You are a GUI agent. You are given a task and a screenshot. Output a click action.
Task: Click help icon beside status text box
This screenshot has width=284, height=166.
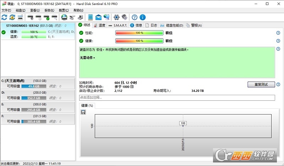pyautogui.click(x=278, y=49)
